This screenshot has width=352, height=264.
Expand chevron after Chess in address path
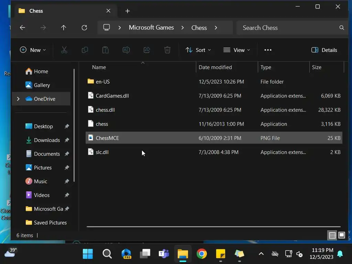(x=216, y=27)
